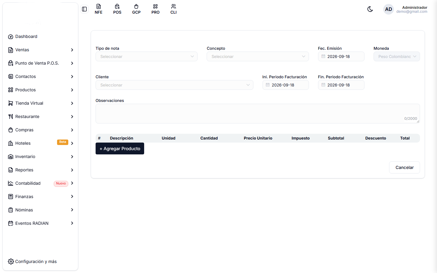Click the Inventario warehouse icon
The width and height of the screenshot is (437, 273).
coord(11,157)
